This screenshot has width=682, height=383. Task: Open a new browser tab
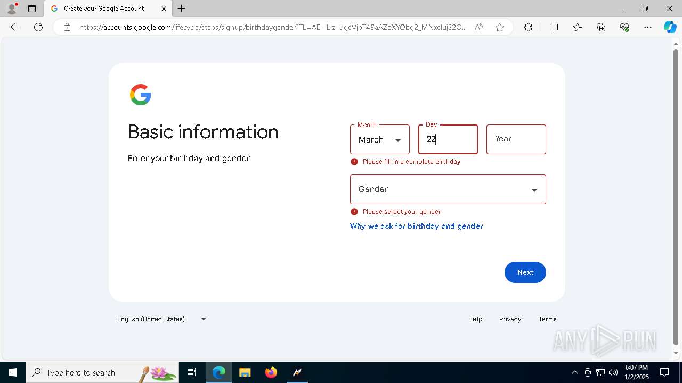point(182,9)
